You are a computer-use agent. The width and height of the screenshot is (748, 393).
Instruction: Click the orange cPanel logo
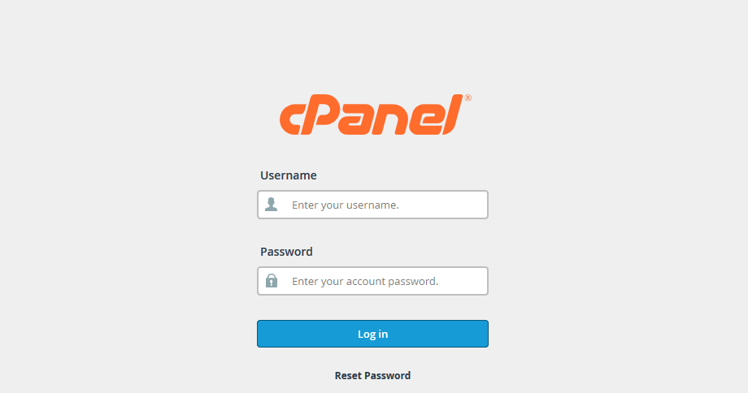pyautogui.click(x=375, y=114)
